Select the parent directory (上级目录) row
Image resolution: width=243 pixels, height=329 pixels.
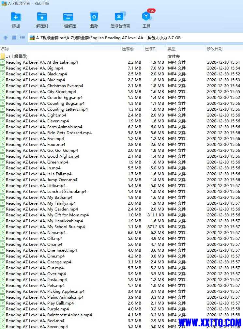tap(121, 56)
